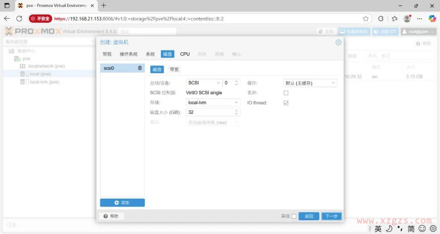440x234 pixels.
Task: Switch to the Confirm tab
Action: (236, 54)
